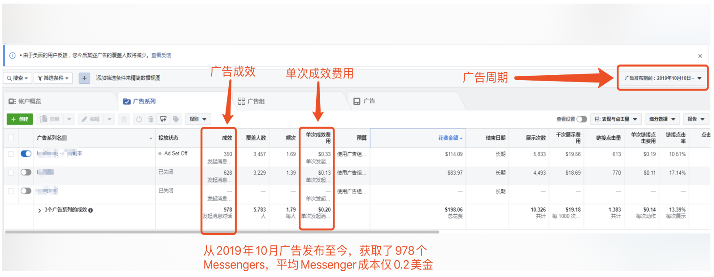Click the 编辑 edit button

click(x=91, y=119)
